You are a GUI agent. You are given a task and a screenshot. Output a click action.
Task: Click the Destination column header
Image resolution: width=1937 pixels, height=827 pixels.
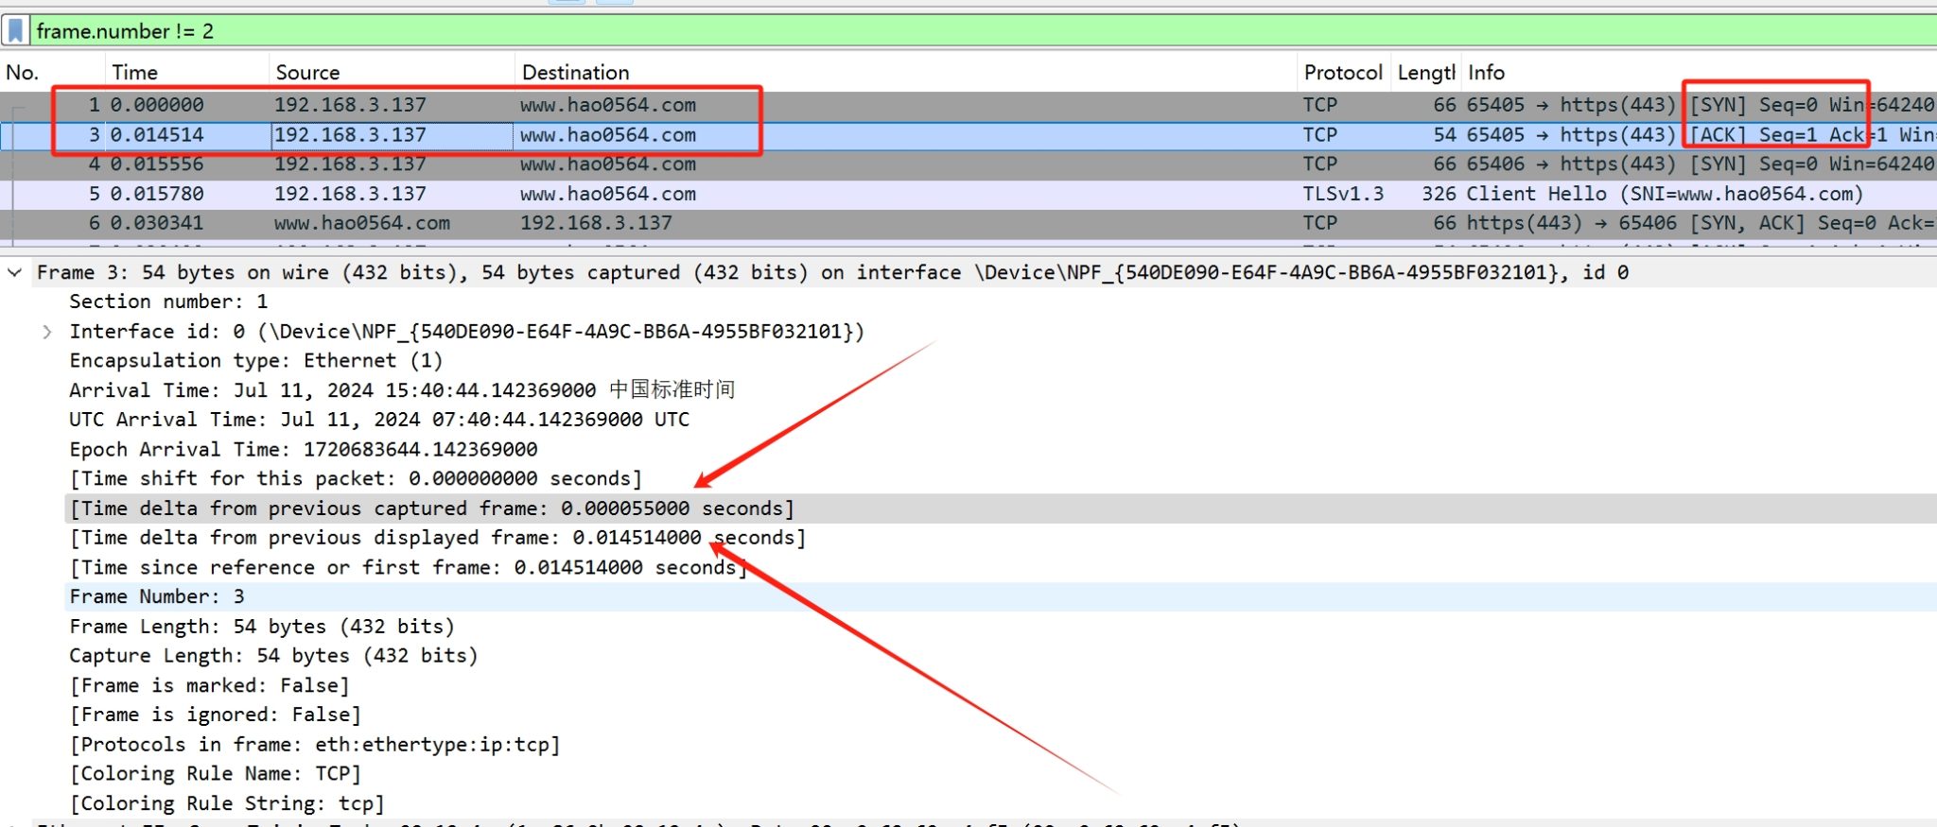coord(575,73)
